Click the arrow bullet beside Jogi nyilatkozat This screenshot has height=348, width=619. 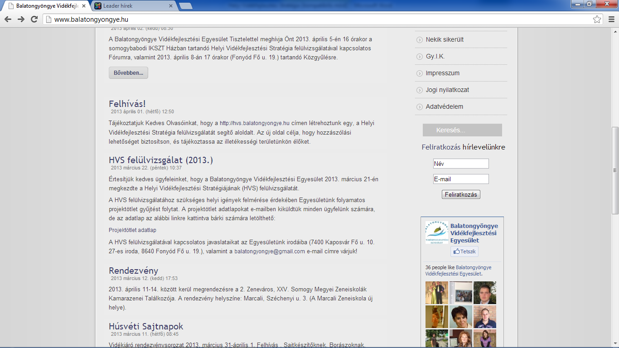point(420,90)
